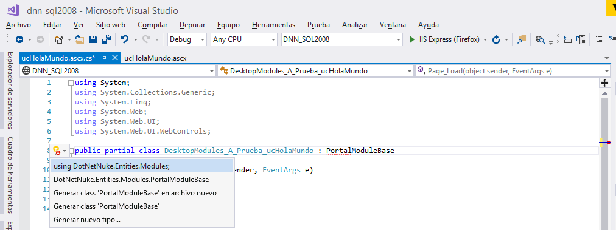
Task: Click the Find in Files folder icon
Action: [521, 39]
